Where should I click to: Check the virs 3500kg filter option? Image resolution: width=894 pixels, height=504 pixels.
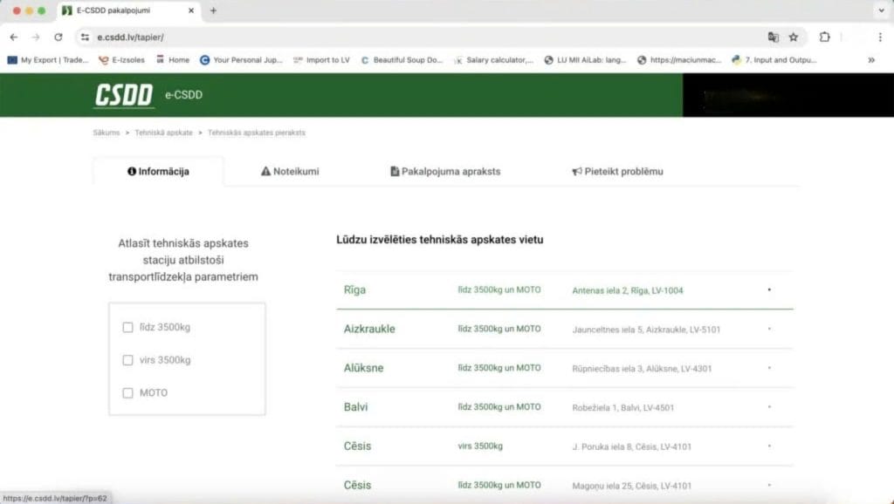128,360
